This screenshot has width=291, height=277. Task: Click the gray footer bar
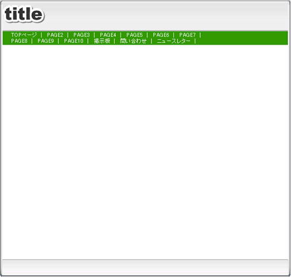pyautogui.click(x=145, y=267)
